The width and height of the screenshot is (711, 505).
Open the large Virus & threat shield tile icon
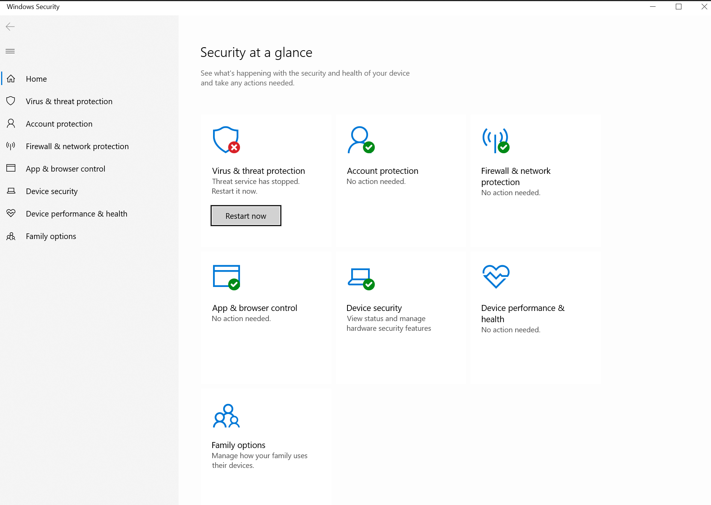tap(226, 140)
